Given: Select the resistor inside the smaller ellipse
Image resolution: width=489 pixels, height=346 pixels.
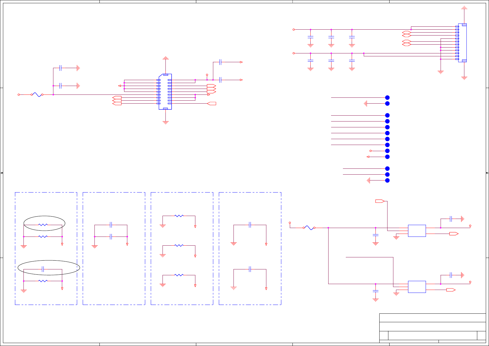Looking at the screenshot, I should pos(43,225).
